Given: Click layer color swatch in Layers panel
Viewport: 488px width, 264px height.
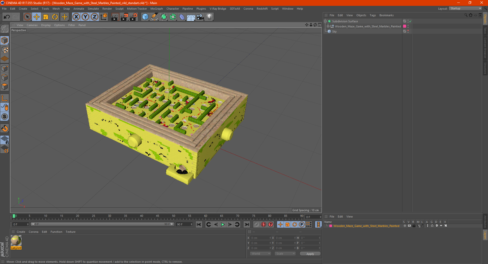Looking at the screenshot, I should (331, 226).
